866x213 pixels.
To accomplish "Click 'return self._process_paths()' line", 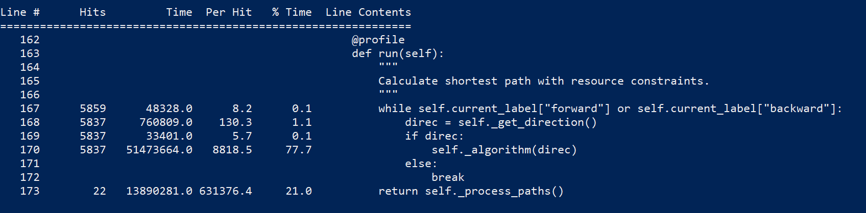I will point(471,191).
